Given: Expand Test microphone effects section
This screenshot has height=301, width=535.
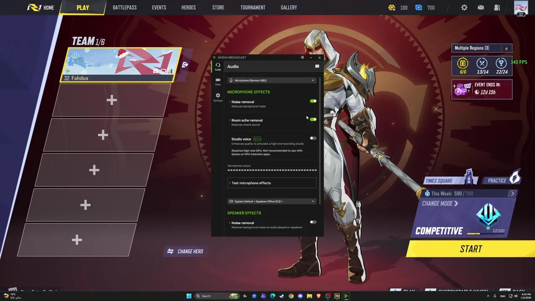Looking at the screenshot, I should [x=272, y=183].
